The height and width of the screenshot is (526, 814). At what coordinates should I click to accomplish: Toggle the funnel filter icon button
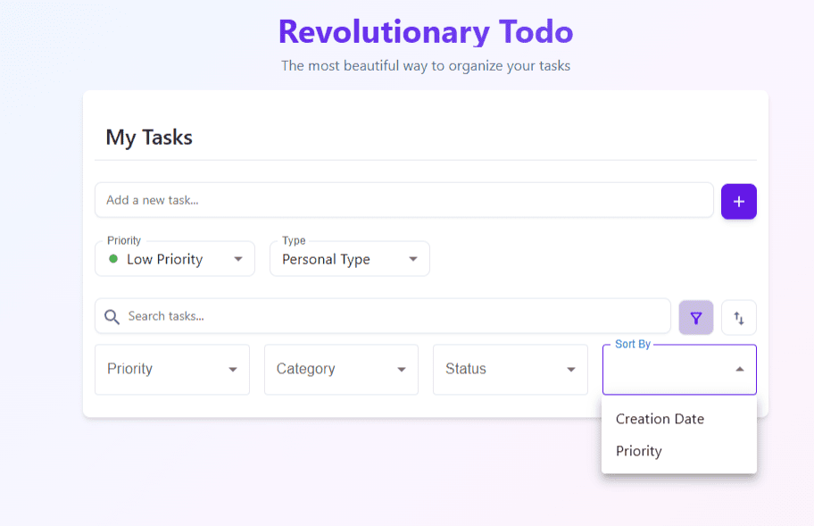coord(695,317)
